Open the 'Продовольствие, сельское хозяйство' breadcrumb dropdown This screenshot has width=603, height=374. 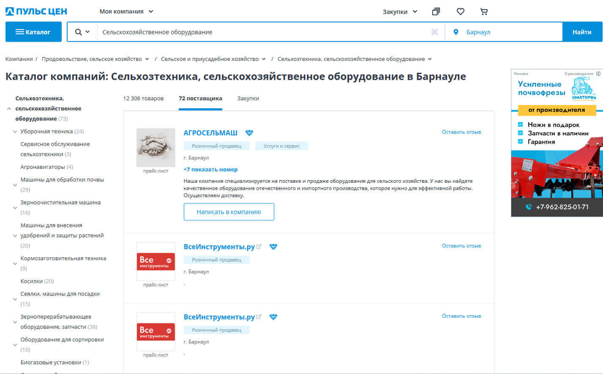pyautogui.click(x=147, y=59)
